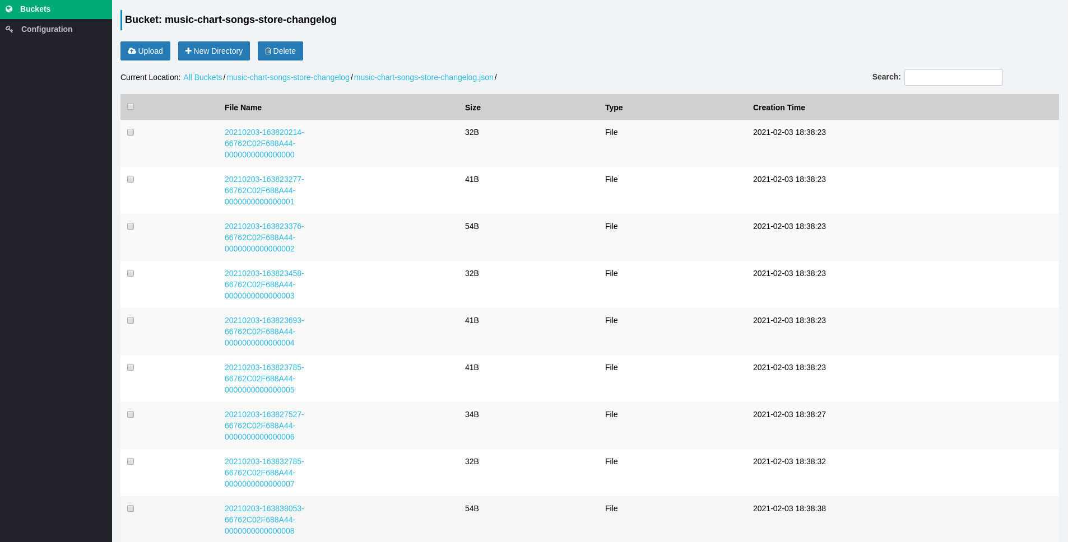Click the Current Location label
The image size is (1068, 542).
point(150,77)
